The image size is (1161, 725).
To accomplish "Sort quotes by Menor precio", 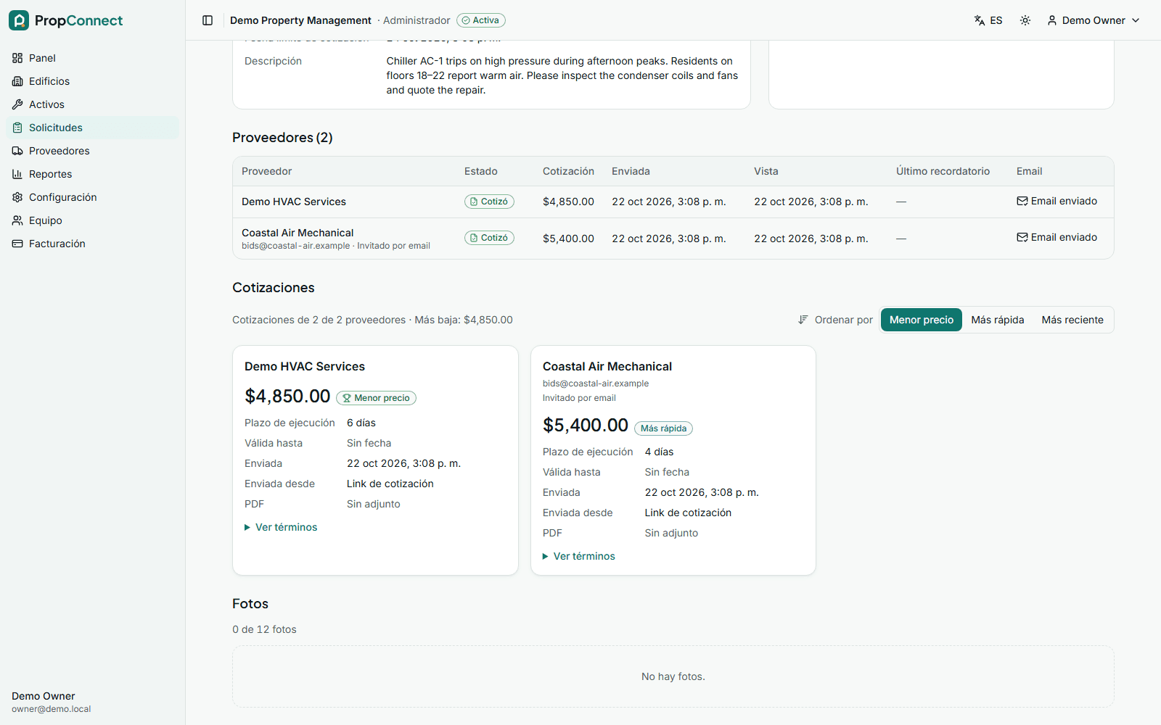I will pos(922,320).
